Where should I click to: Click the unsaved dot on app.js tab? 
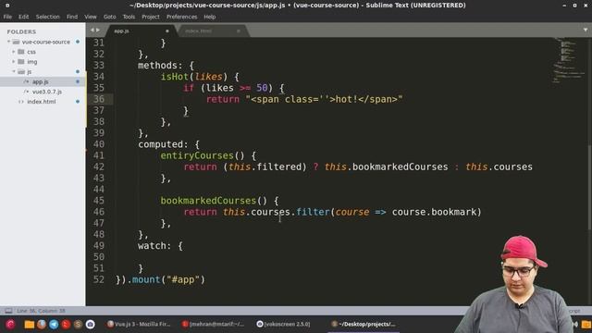[167, 31]
